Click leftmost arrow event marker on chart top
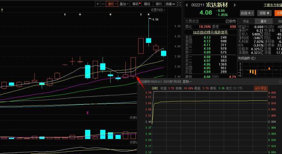 tap(65, 14)
